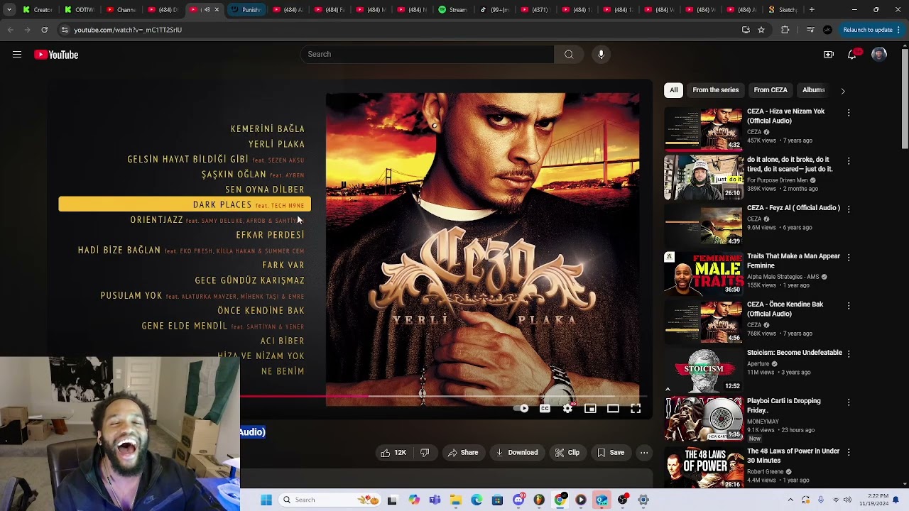Click the Download button

point(517,452)
